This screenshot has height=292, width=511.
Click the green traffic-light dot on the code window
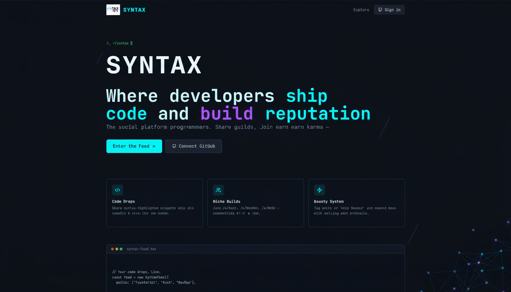121,249
